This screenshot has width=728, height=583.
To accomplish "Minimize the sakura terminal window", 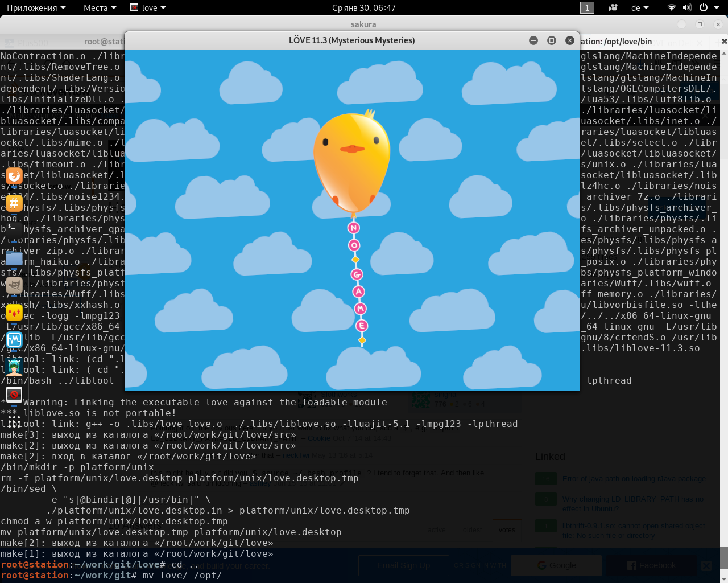I will coord(682,24).
